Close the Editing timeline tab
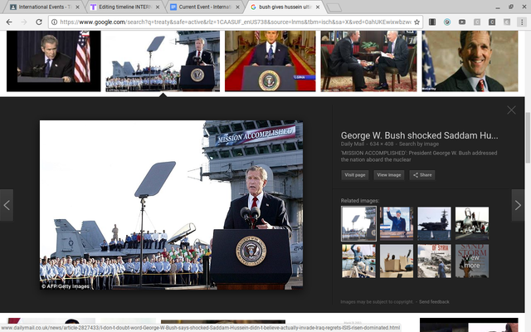 pyautogui.click(x=158, y=7)
